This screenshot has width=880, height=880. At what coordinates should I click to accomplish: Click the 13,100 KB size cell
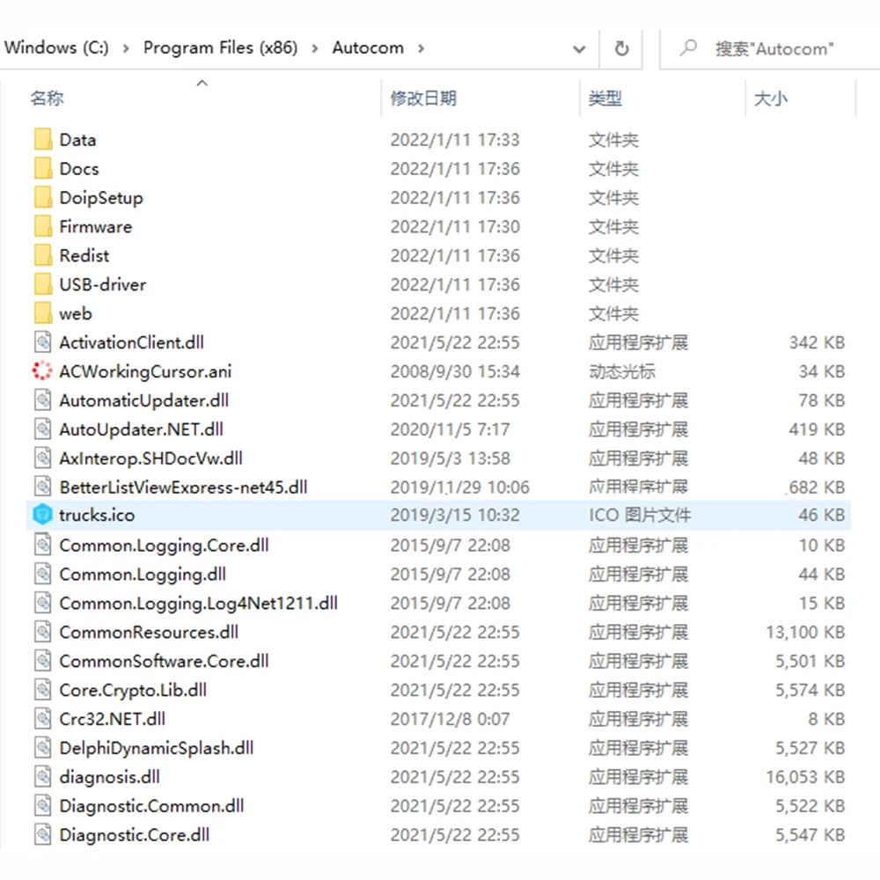(805, 633)
